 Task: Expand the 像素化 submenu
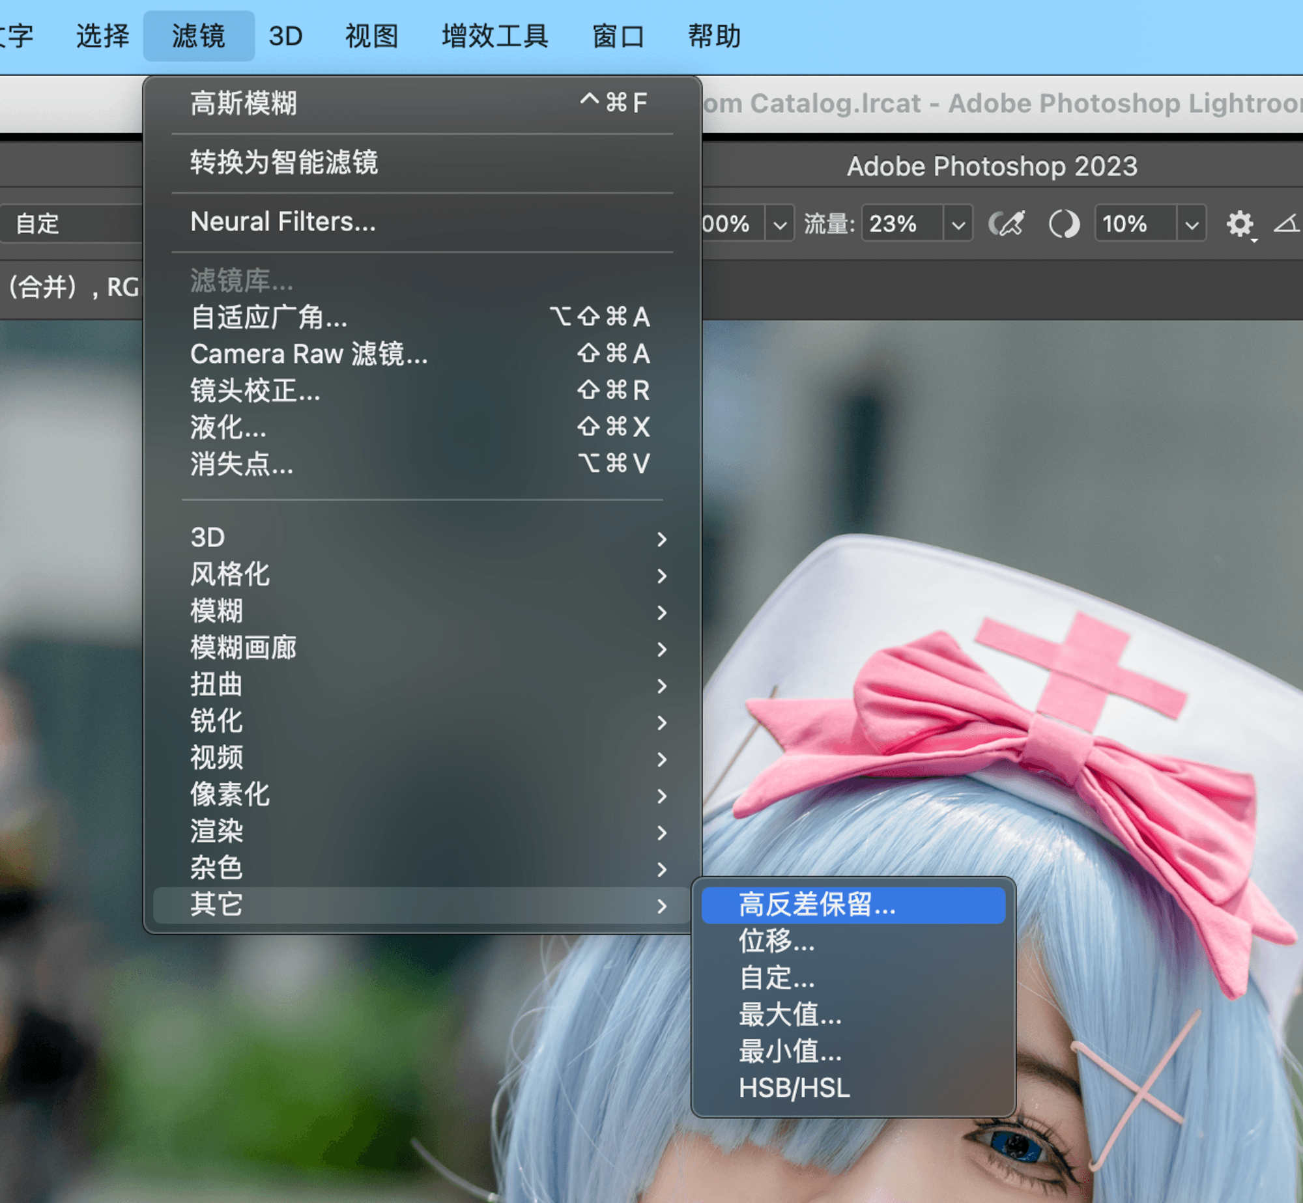tap(422, 794)
